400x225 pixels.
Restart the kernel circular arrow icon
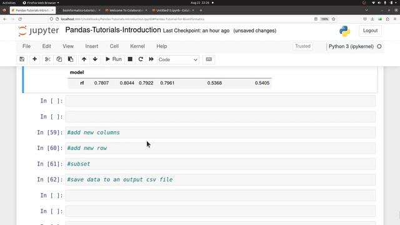141,59
